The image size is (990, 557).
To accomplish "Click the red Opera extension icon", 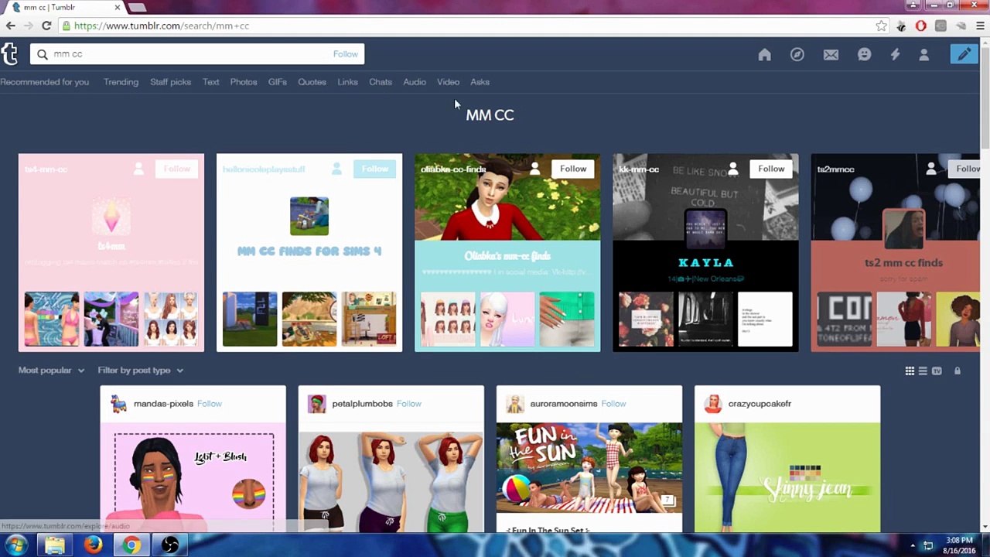I will (x=920, y=26).
